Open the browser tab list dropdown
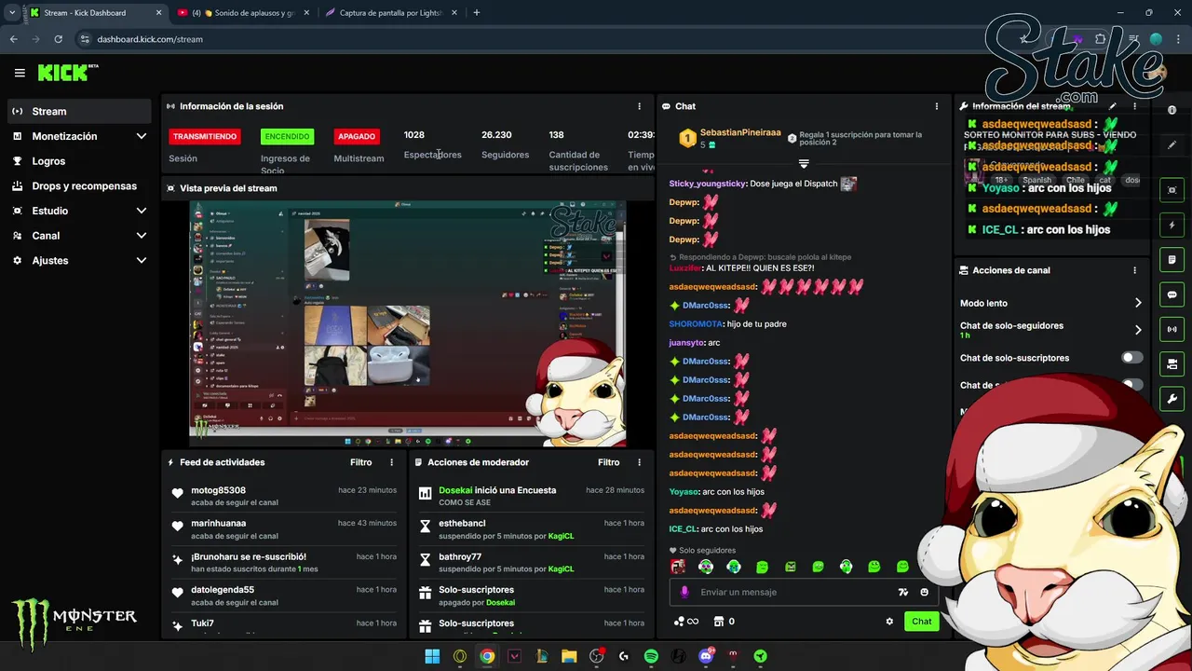The width and height of the screenshot is (1192, 671). pyautogui.click(x=12, y=13)
